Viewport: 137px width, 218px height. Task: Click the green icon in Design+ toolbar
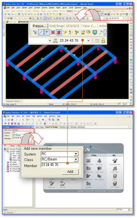click(x=58, y=119)
